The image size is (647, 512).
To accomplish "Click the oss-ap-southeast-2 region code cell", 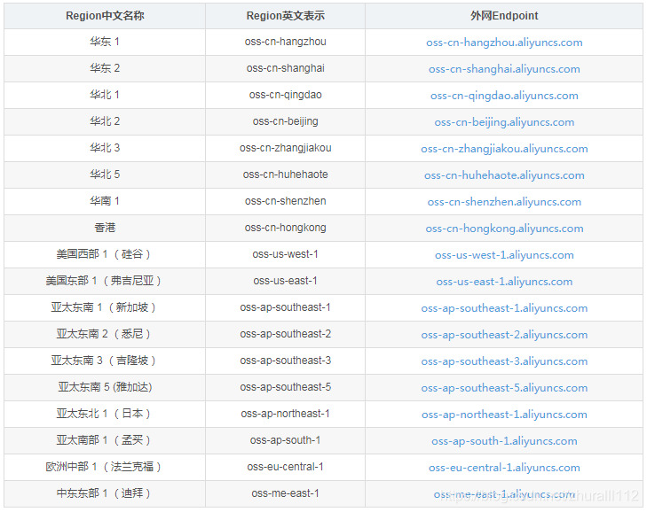I will (285, 334).
